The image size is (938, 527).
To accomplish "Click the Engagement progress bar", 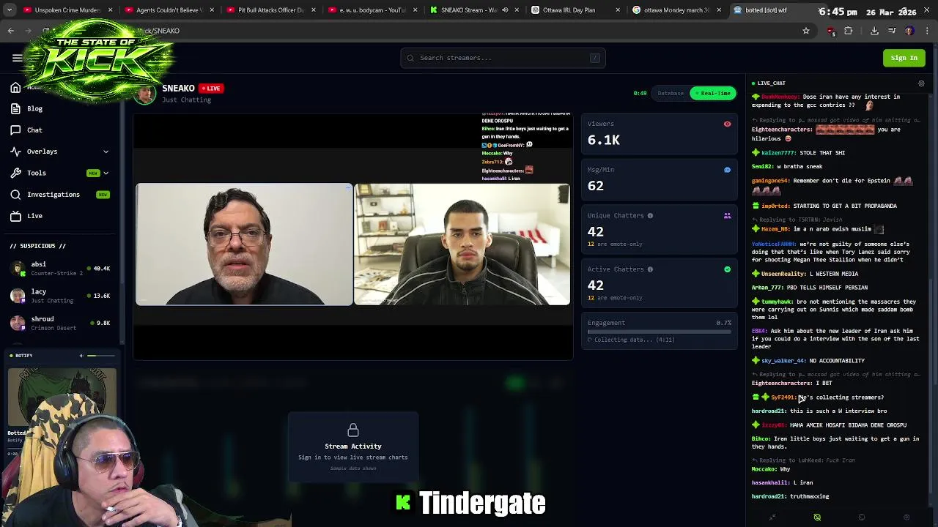I will pos(660,332).
